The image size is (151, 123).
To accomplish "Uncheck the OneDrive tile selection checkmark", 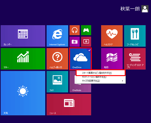I will point(89,50).
